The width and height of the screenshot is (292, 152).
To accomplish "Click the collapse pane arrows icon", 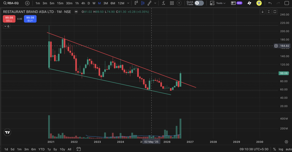I will pos(269,12).
